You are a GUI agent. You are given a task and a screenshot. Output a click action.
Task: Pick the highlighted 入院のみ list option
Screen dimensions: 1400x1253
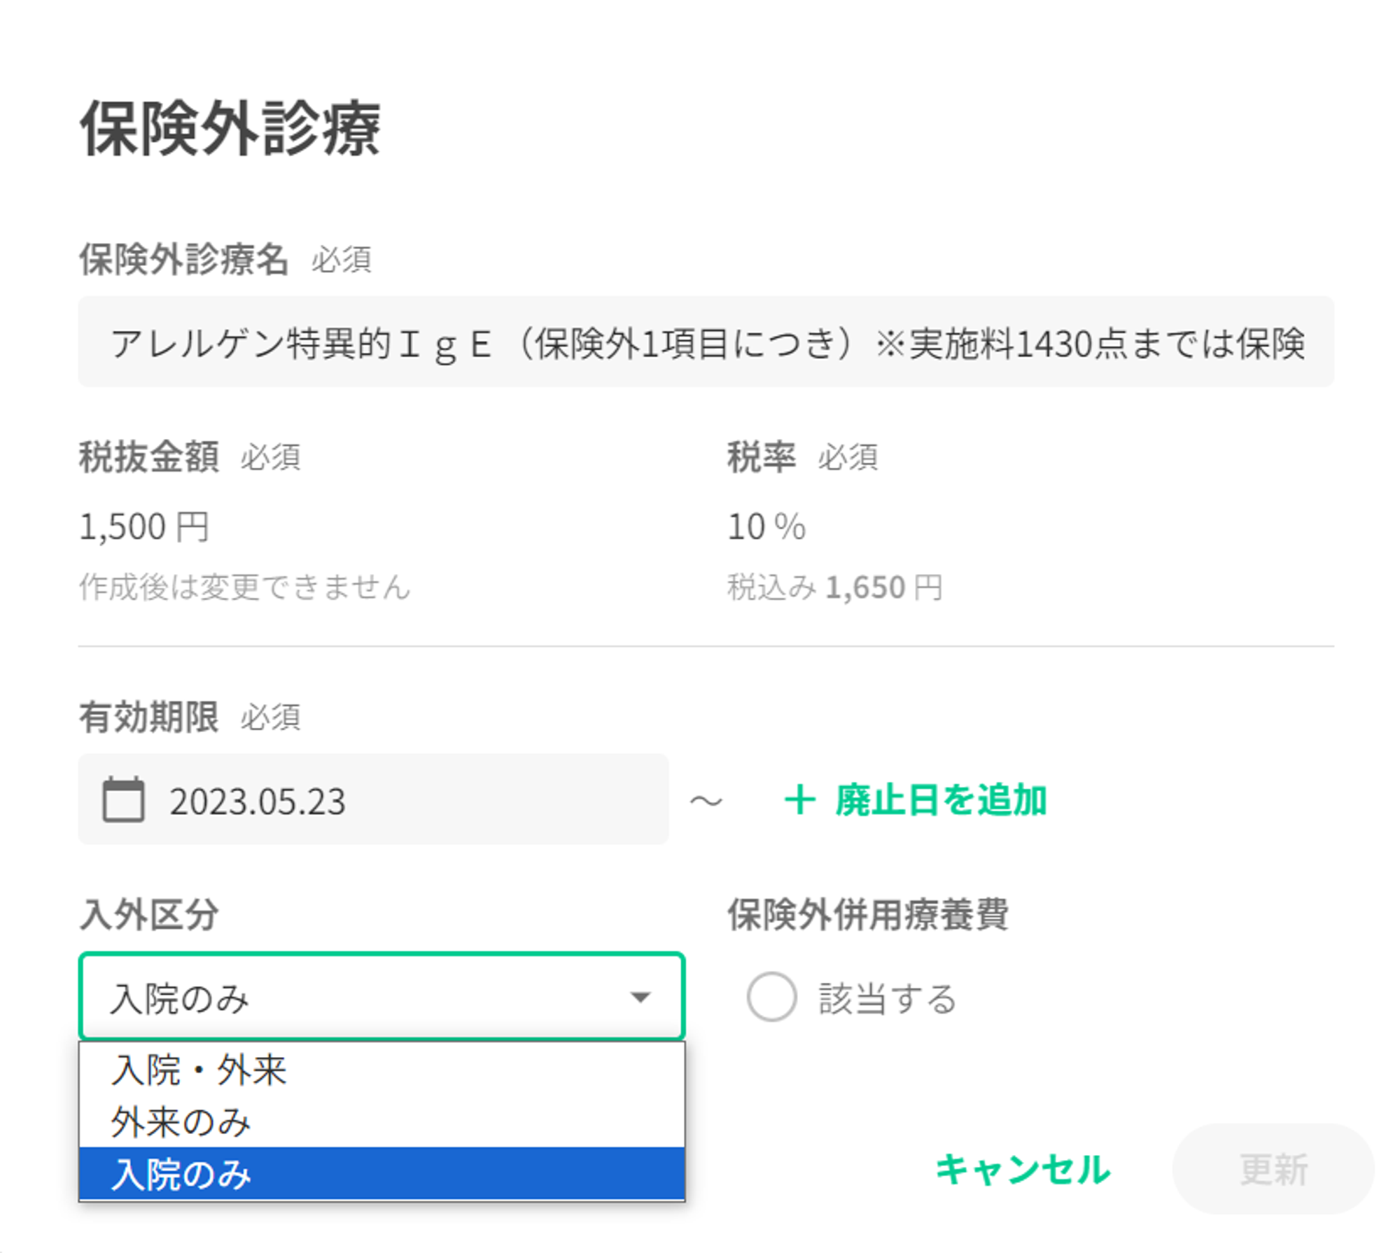point(181,1175)
